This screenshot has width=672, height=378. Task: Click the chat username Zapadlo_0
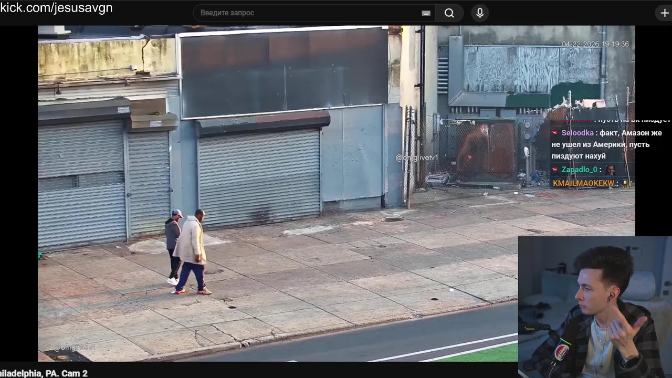pos(579,170)
